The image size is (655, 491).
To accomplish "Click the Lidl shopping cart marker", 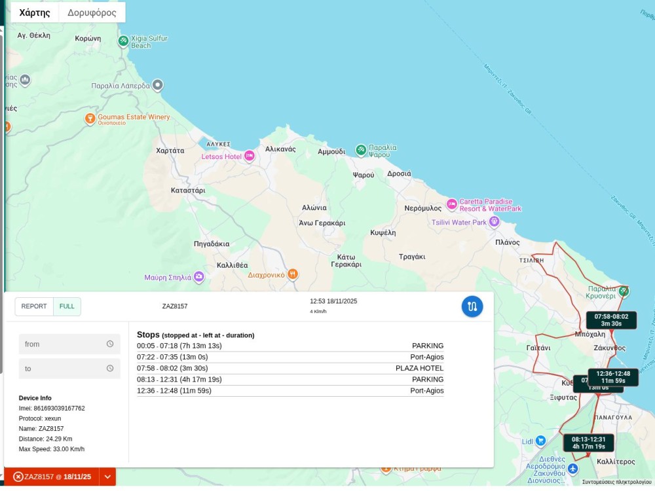I will click(540, 441).
